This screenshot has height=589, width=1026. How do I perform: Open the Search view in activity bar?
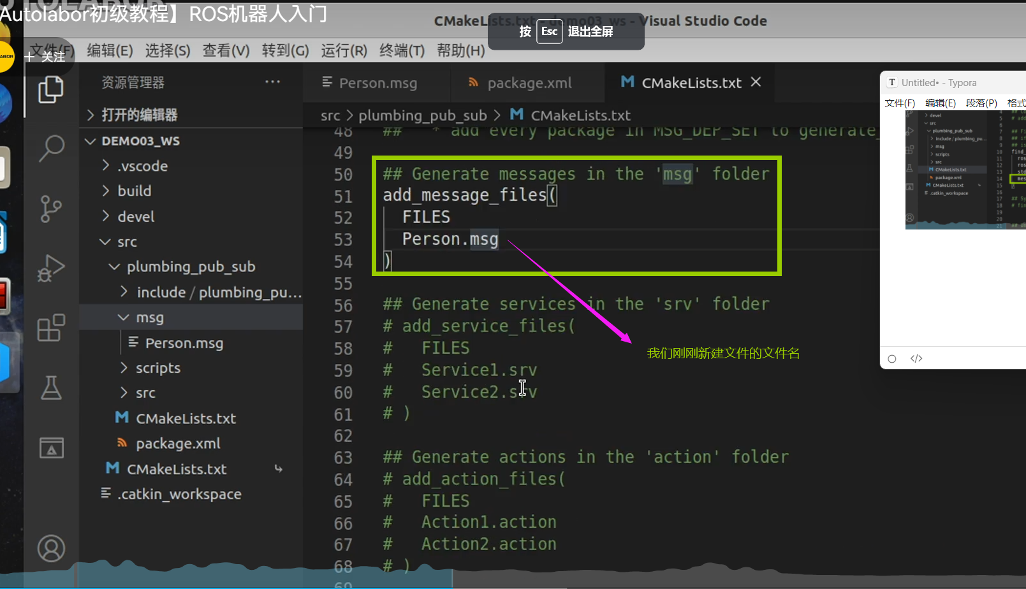tap(51, 149)
